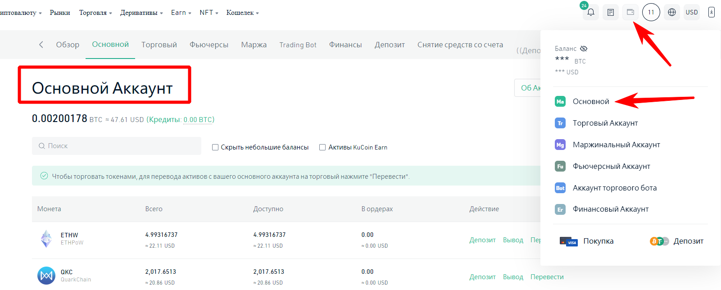
Task: Expand the Торговля dropdown menu
Action: pyautogui.click(x=95, y=13)
